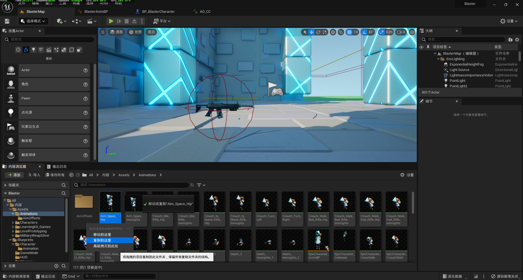Expand the Characters folder in the tree

(13, 223)
